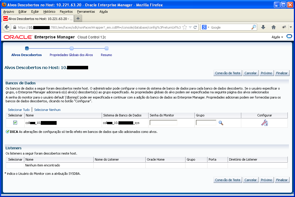
Task: Click the Oracle ring icon near Ajuda
Action: 289,37
